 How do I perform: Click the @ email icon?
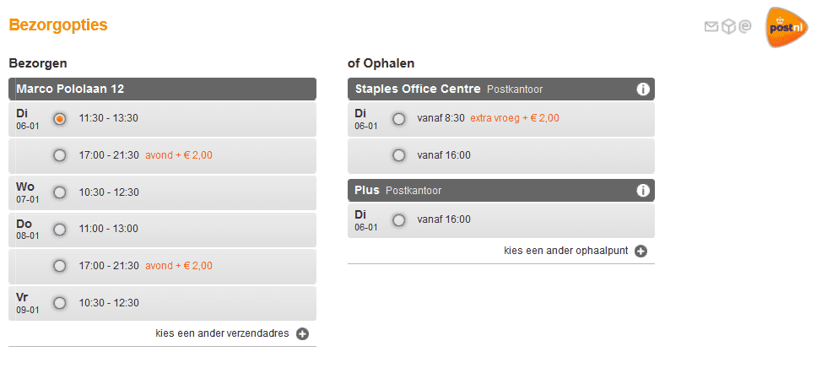point(745,27)
